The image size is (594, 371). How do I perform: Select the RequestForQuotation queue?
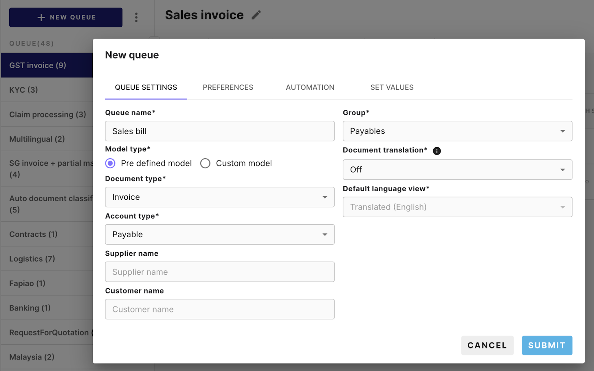click(x=47, y=332)
